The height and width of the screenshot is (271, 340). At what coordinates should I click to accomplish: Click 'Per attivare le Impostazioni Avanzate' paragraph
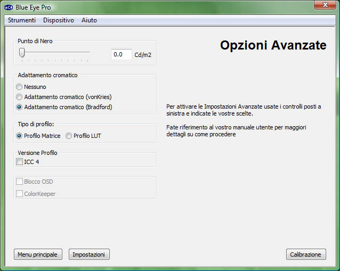pos(244,110)
